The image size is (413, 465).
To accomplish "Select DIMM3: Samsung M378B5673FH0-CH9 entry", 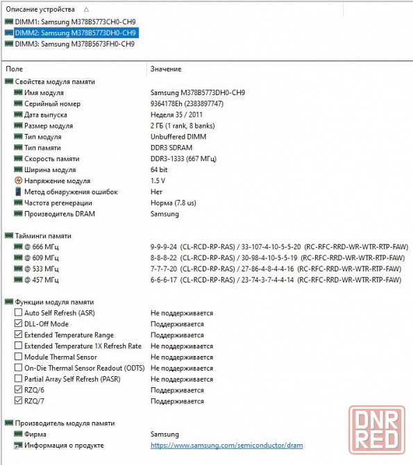I will click(x=74, y=44).
